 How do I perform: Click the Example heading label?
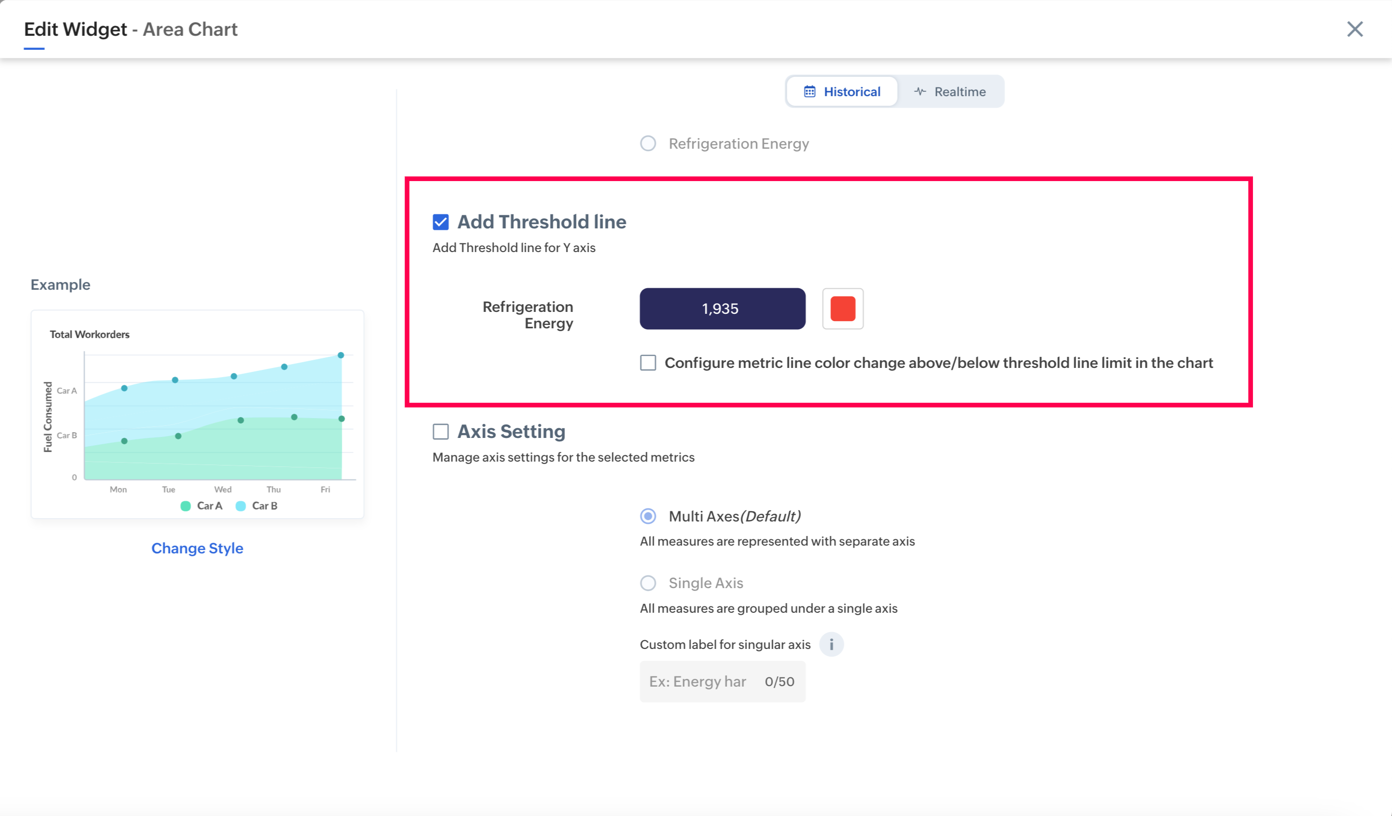point(60,284)
